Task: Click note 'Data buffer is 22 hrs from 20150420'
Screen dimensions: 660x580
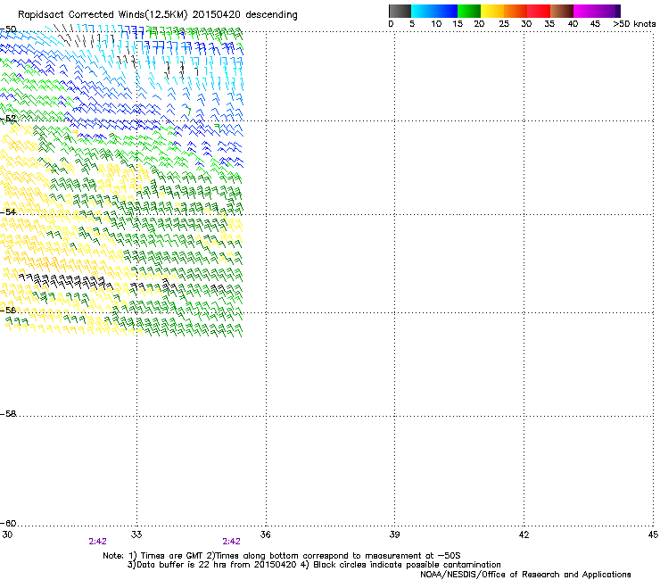Action: coord(217,565)
